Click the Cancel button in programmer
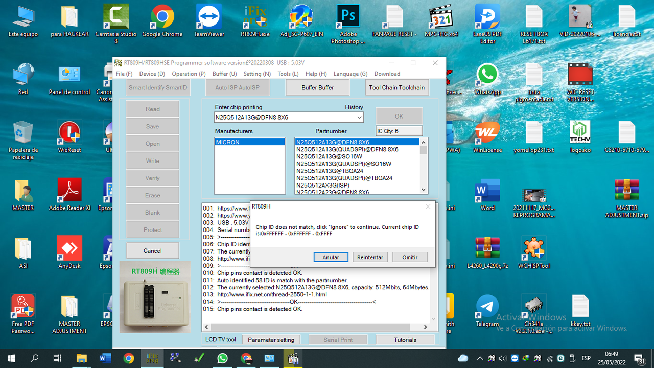Image resolution: width=654 pixels, height=368 pixels. [152, 251]
